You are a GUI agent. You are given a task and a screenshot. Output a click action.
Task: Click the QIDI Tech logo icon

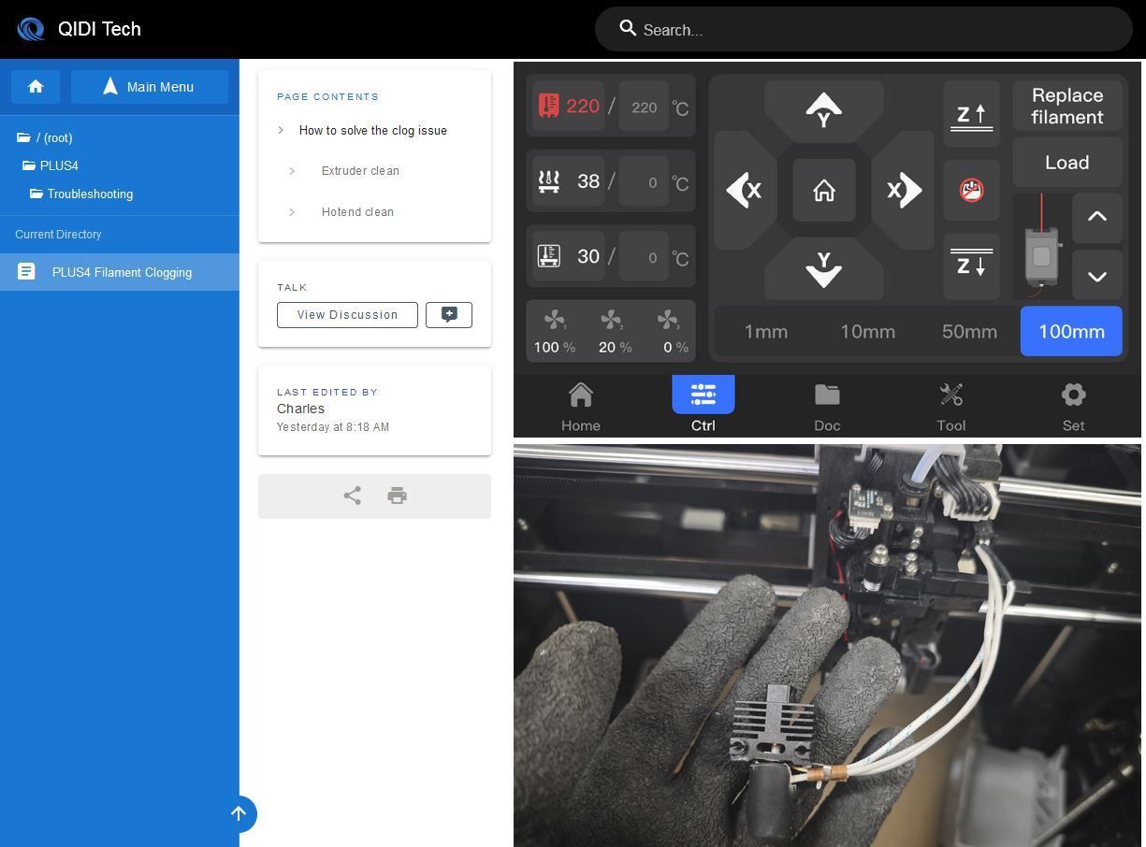[x=31, y=29]
